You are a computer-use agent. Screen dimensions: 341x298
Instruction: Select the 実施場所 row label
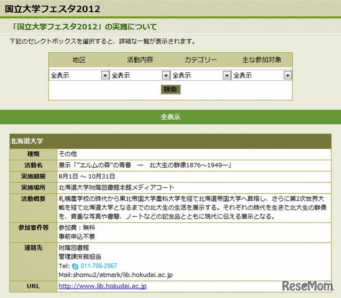(33, 188)
